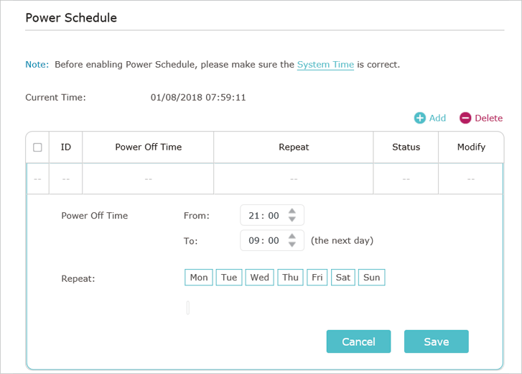The width and height of the screenshot is (522, 374).
Task: Decrease the From time with down arrow
Action: (292, 219)
